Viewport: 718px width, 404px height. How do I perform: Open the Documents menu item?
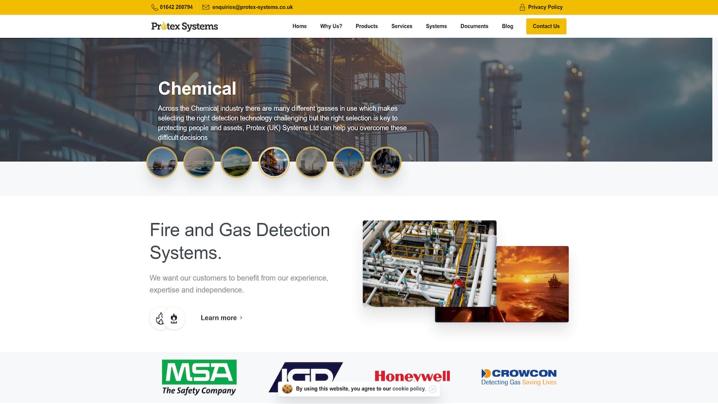point(475,26)
